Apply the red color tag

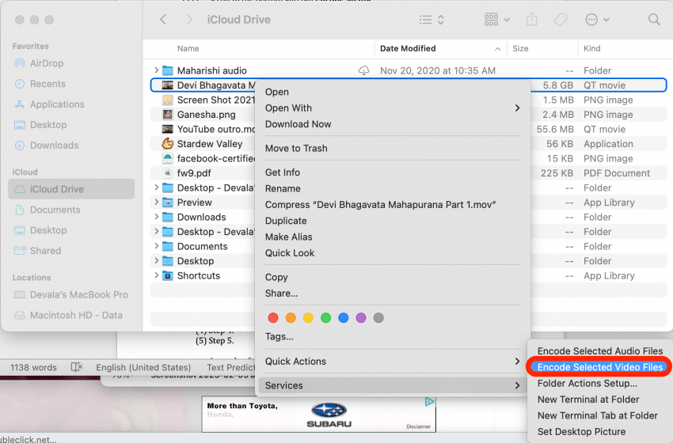point(273,318)
